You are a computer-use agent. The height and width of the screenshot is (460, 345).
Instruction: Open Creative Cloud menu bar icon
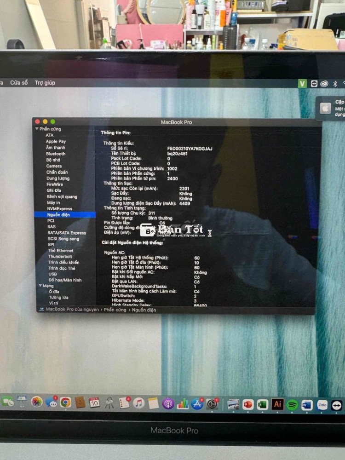324,84
